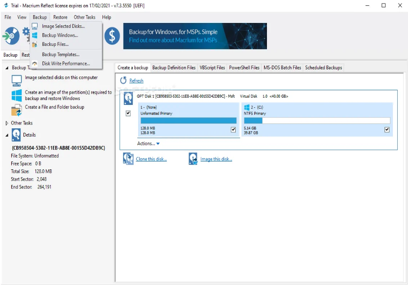Choose Backup Windows menu entry
The height and width of the screenshot is (285, 408).
tap(66, 35)
